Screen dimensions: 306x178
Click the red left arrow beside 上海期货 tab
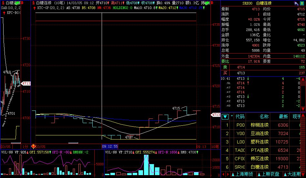(x=223, y=174)
